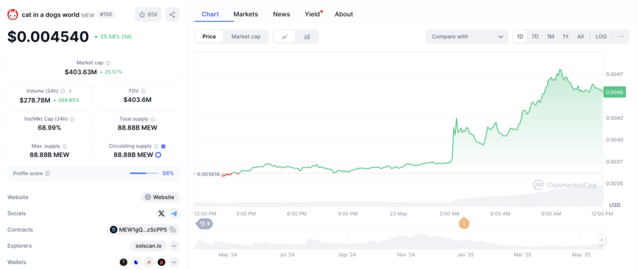Select Market cap chart mode
The width and height of the screenshot is (637, 270).
coord(246,37)
